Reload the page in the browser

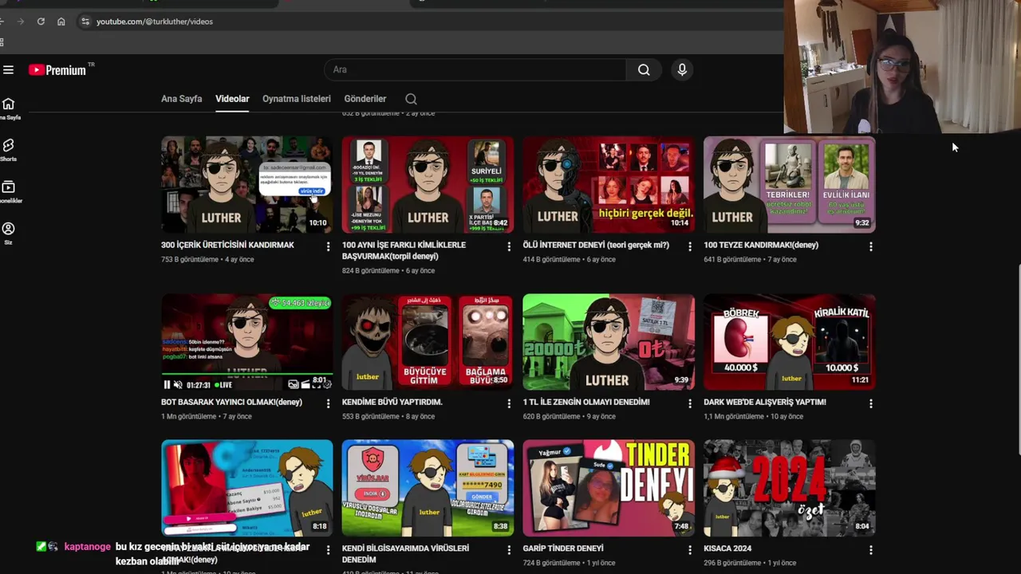pos(41,22)
